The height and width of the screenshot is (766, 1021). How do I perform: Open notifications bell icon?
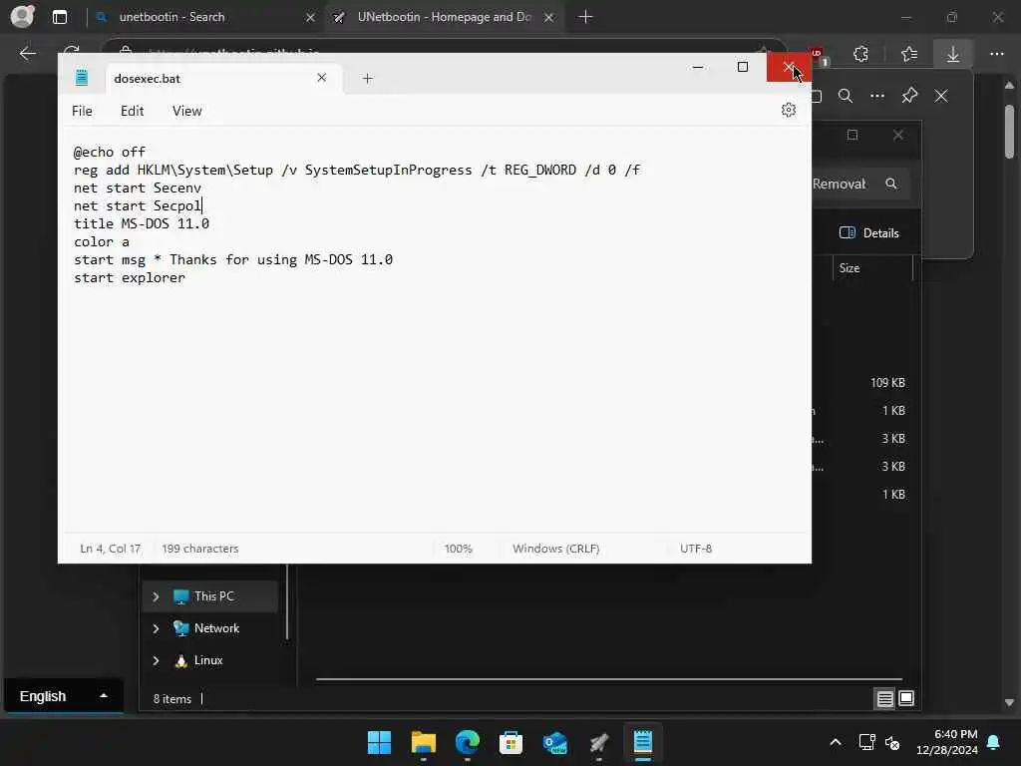coord(994,742)
